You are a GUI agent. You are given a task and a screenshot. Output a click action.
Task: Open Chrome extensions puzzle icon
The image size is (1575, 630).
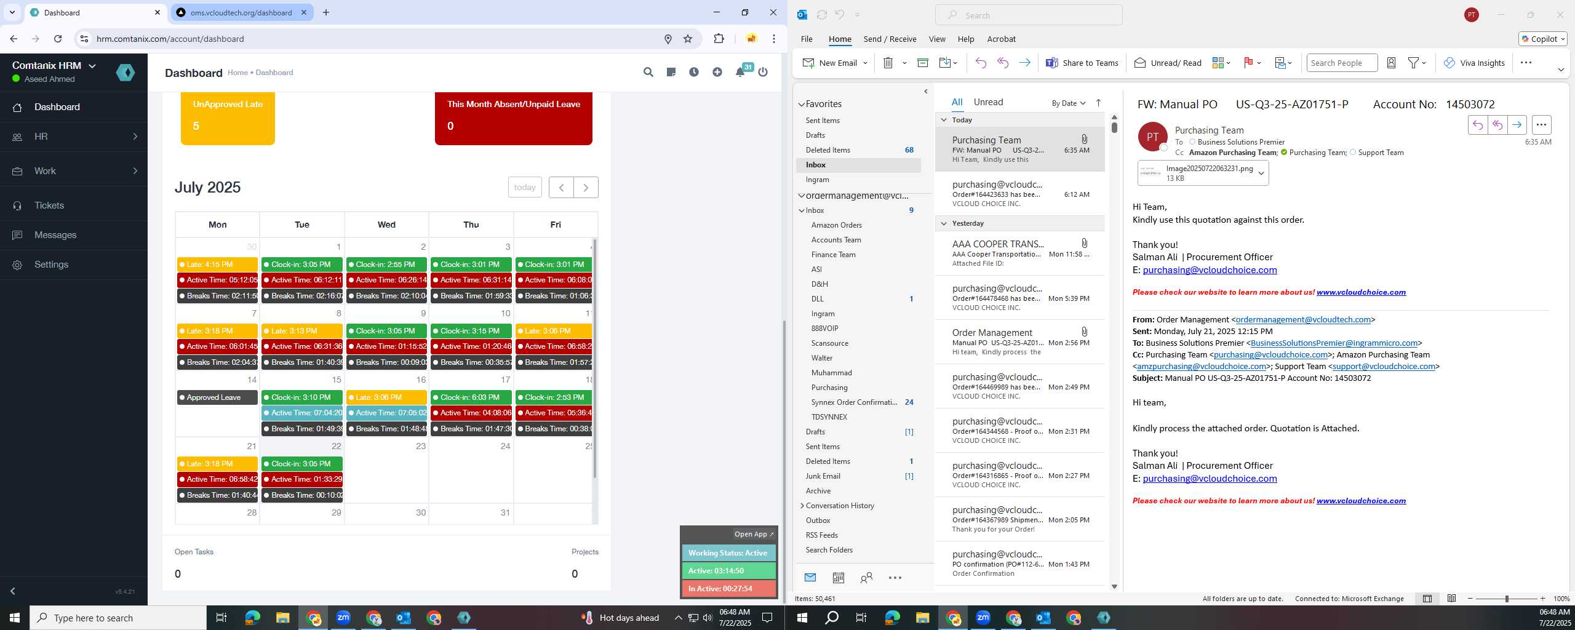pos(719,39)
